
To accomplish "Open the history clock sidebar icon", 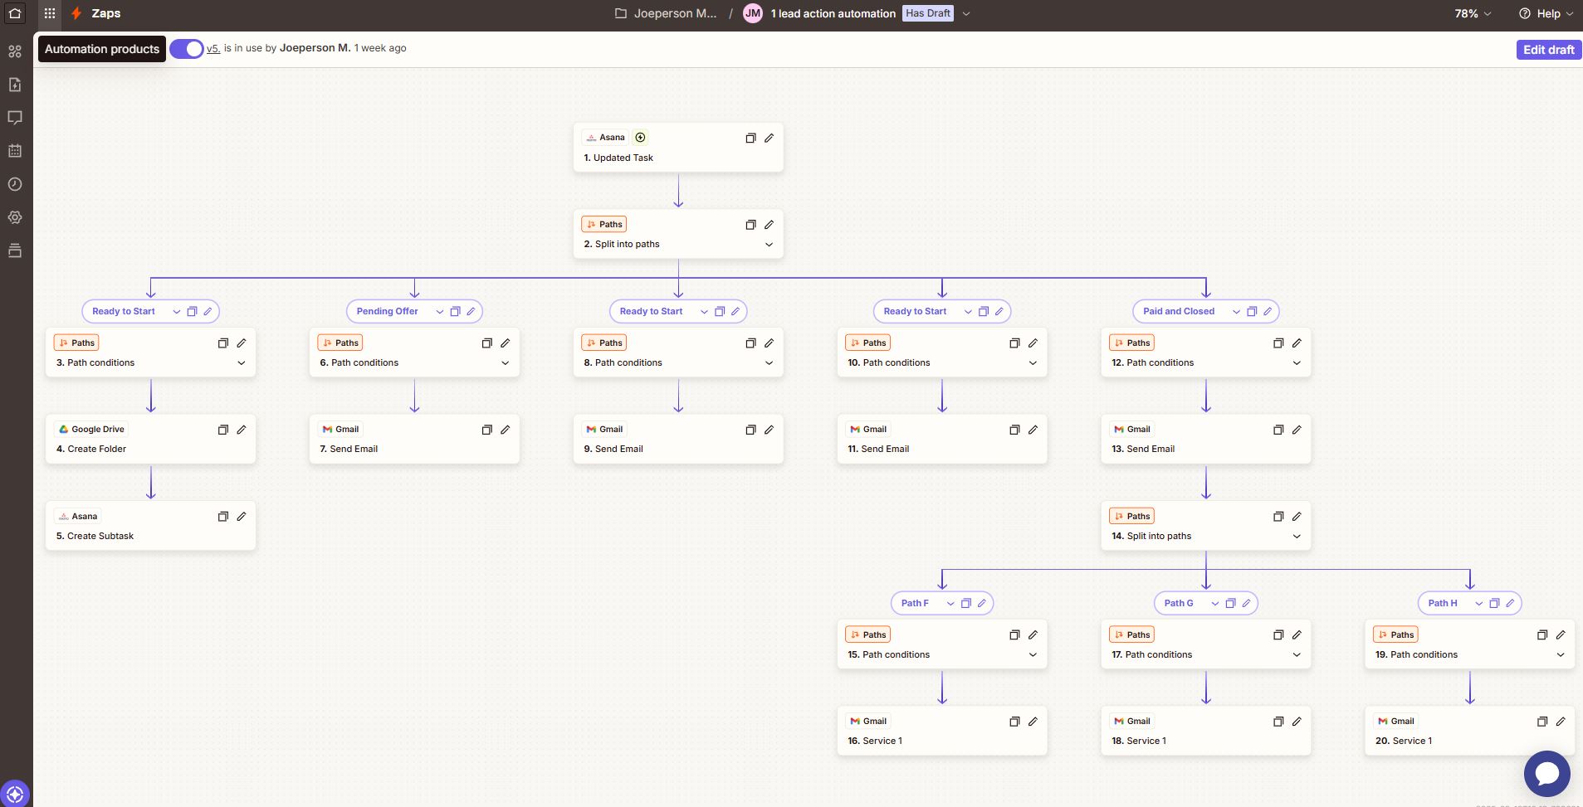I will [15, 184].
